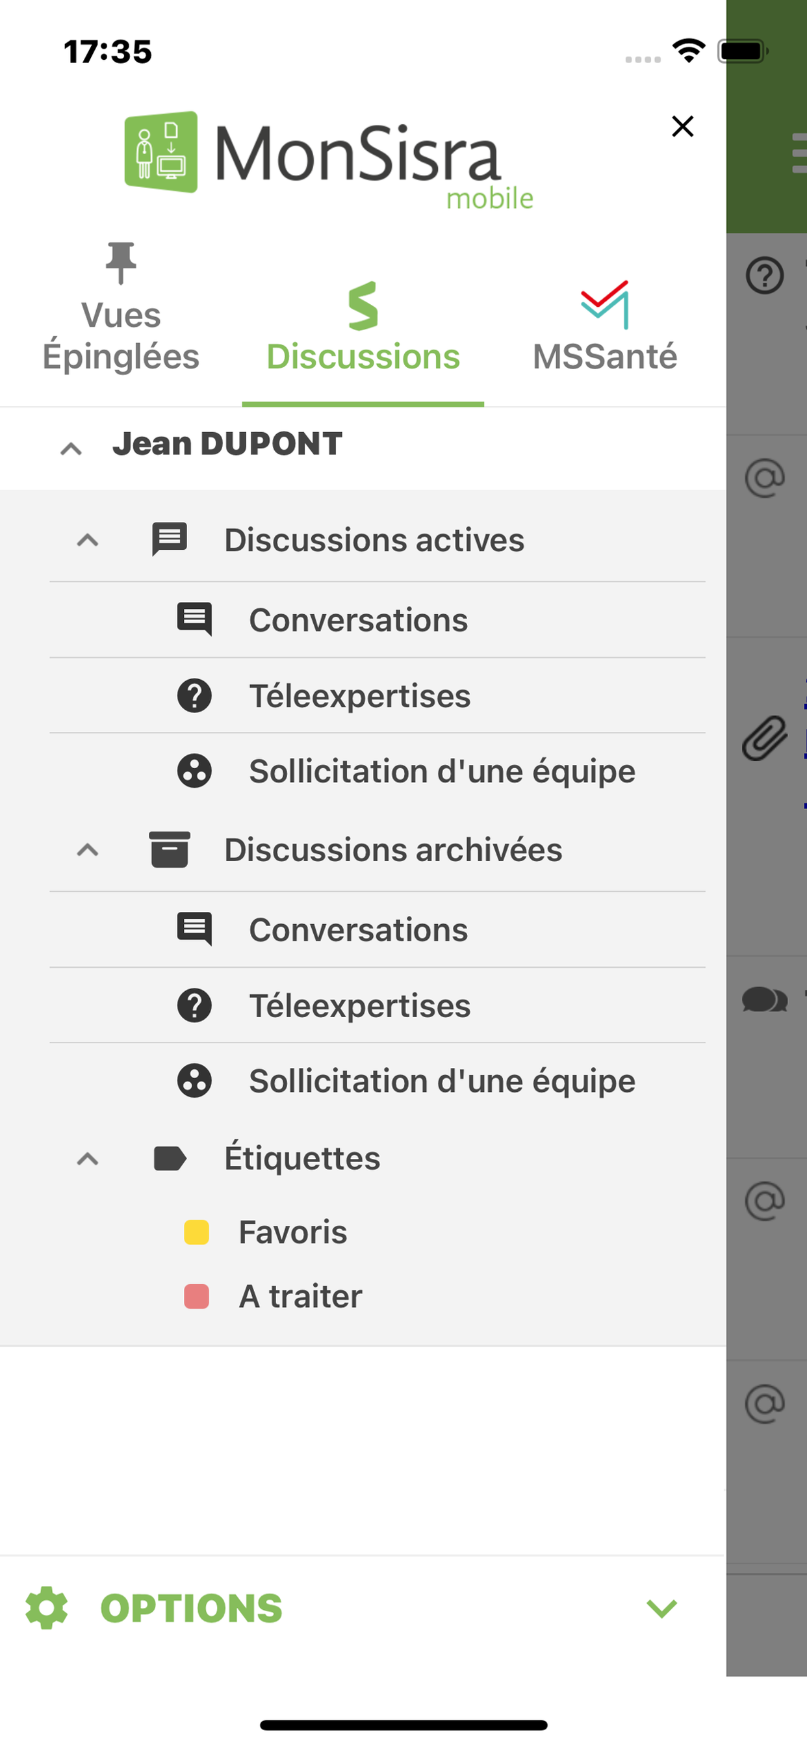Tap the archived Sollicitation team icon
Image resolution: width=807 pixels, height=1747 pixels.
coord(195,1080)
